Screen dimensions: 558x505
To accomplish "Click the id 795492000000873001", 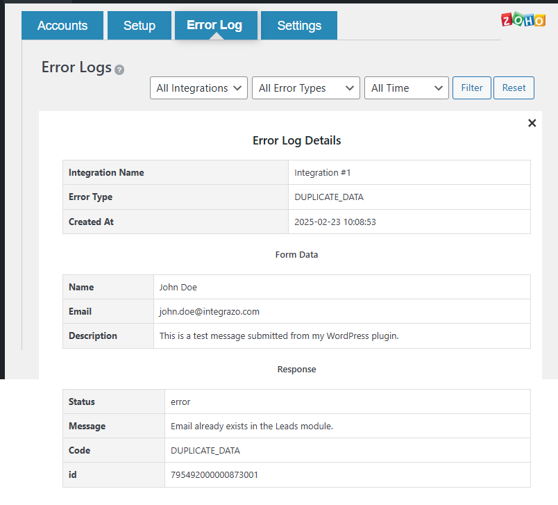I will (x=214, y=475).
